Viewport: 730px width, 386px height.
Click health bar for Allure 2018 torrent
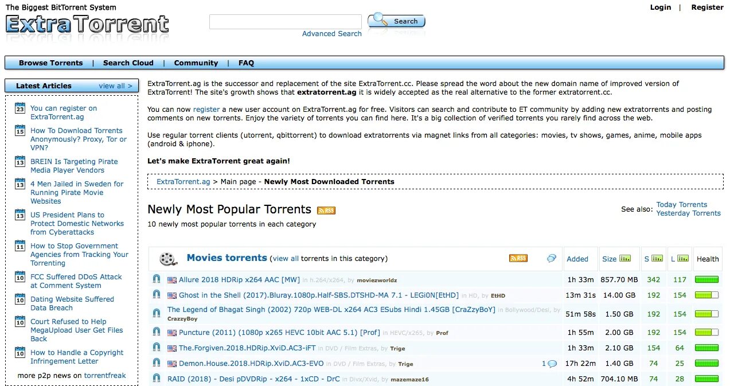pyautogui.click(x=706, y=280)
